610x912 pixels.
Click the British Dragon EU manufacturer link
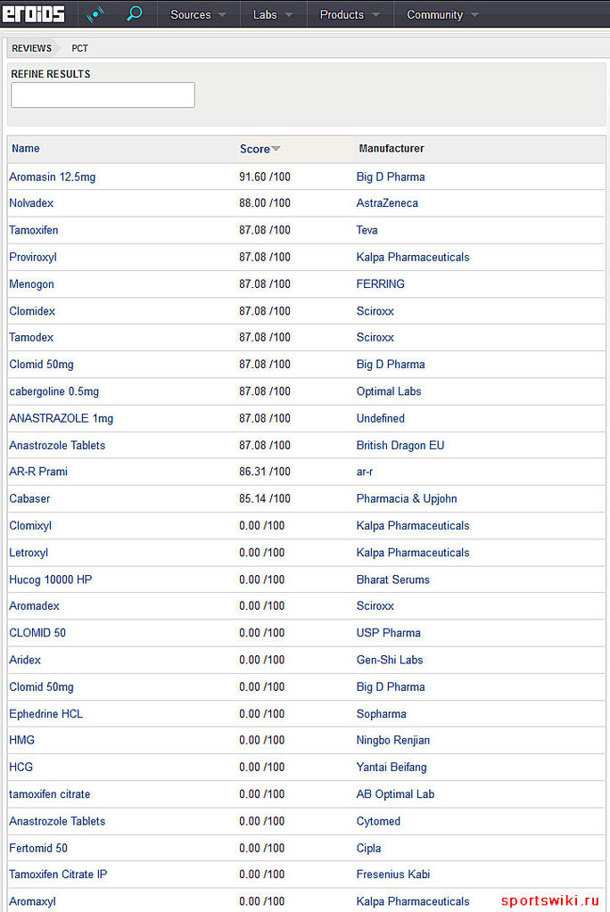[400, 445]
